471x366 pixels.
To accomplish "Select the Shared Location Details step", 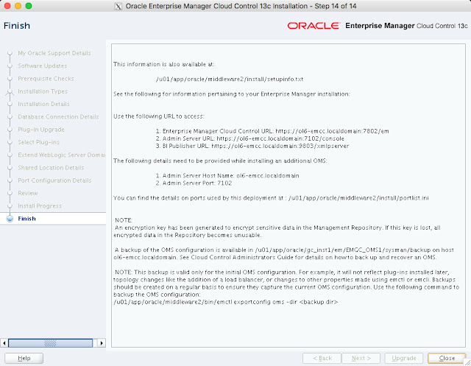I will [x=51, y=168].
